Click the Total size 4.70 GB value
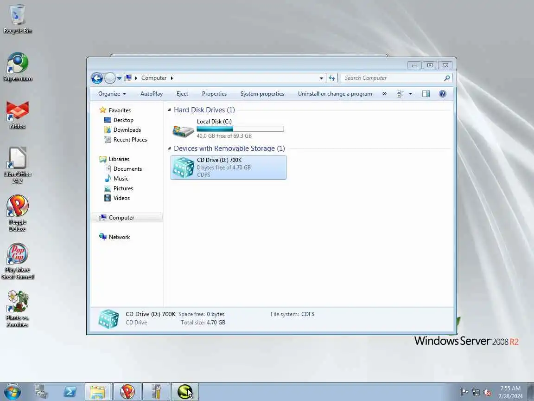The image size is (534, 401). (x=216, y=323)
